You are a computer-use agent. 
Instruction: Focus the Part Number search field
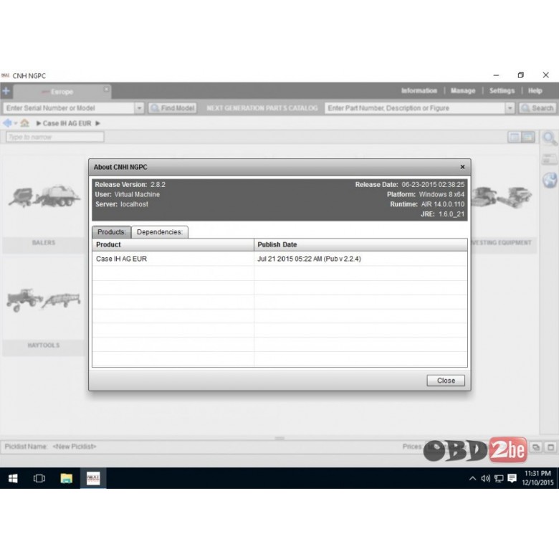pyautogui.click(x=415, y=108)
